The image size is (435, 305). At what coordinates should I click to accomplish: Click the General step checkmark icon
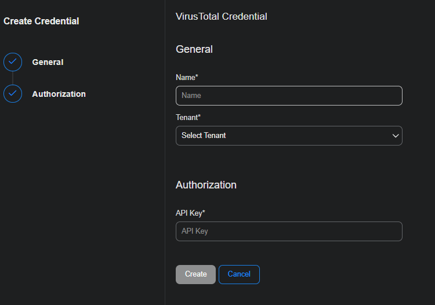coord(13,62)
